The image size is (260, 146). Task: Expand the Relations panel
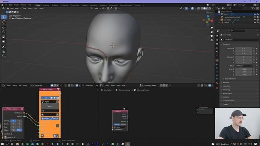(x=225, y=82)
